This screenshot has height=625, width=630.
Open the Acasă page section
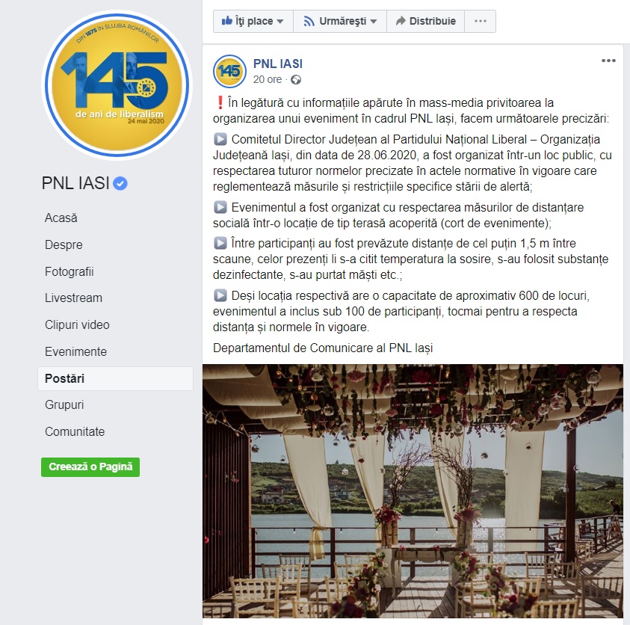[61, 218]
